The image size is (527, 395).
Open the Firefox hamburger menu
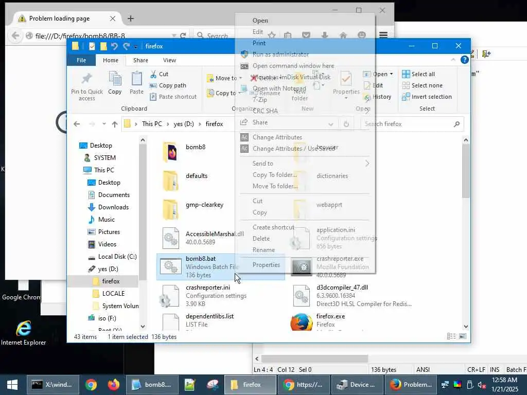(x=383, y=35)
